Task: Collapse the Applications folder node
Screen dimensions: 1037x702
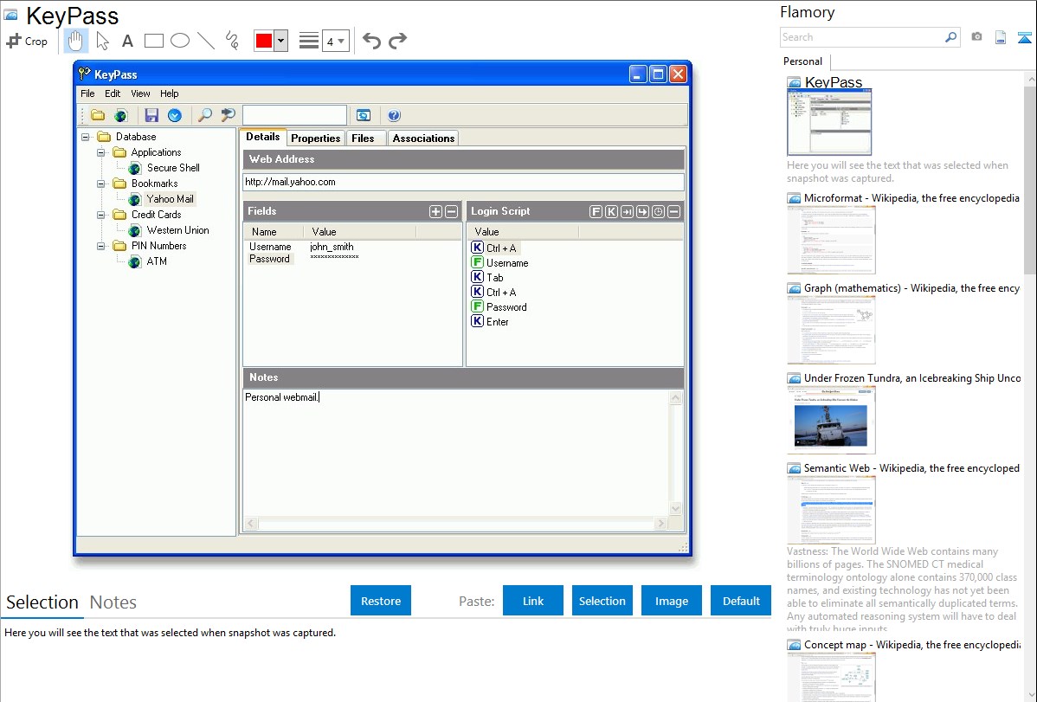Action: pyautogui.click(x=101, y=153)
